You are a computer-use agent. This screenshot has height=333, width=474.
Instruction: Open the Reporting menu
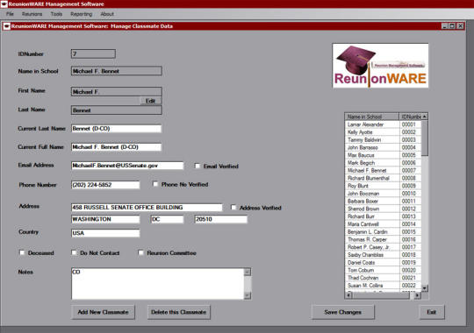[82, 14]
